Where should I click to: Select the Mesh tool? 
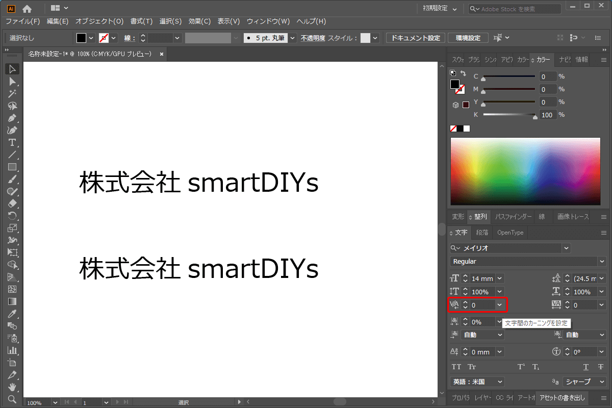coord(13,289)
